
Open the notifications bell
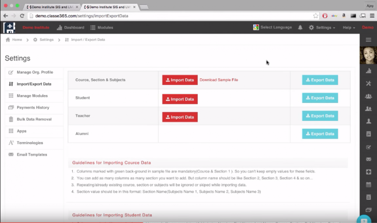300,28
